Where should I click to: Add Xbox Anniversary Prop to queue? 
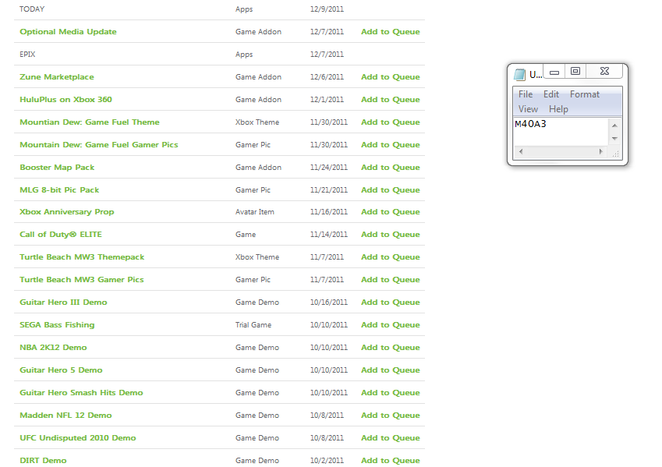391,212
